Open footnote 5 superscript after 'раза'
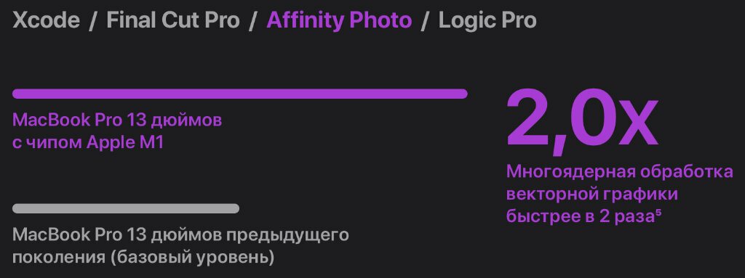Image resolution: width=745 pixels, height=278 pixels. tap(658, 213)
